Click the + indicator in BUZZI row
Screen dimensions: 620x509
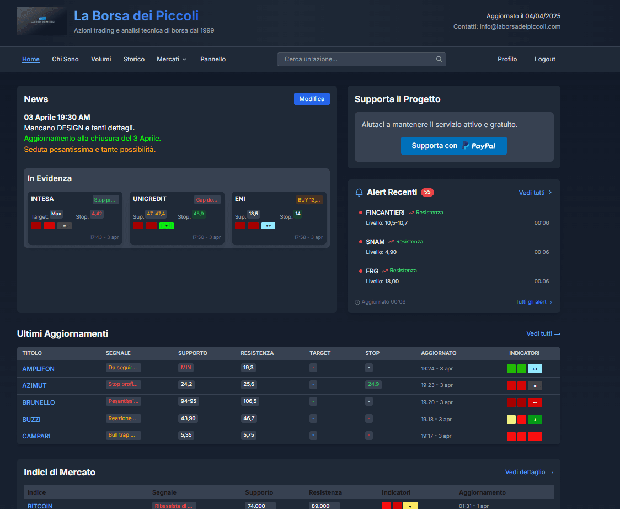coord(535,420)
